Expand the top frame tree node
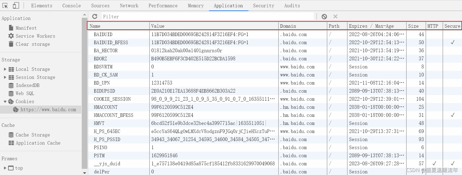 pos(5,168)
